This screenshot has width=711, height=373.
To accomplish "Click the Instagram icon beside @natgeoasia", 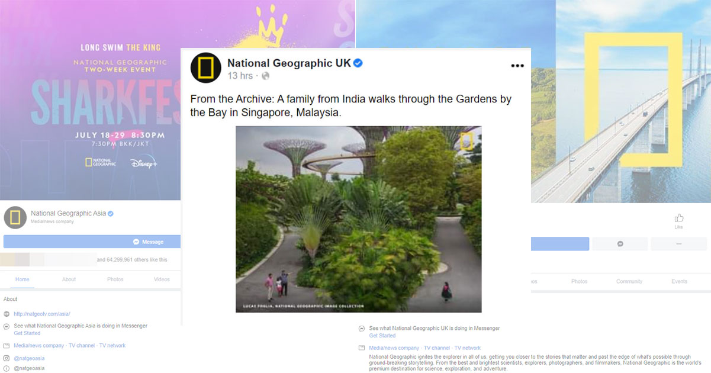I will (x=7, y=358).
